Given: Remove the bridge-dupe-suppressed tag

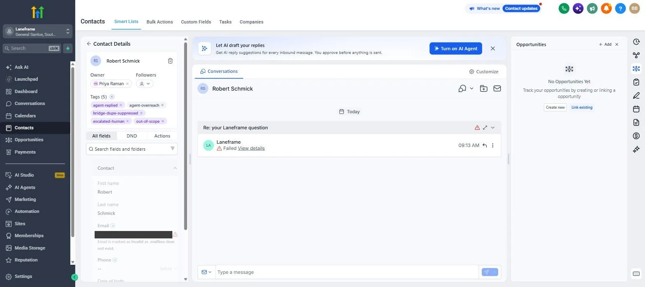Looking at the screenshot, I should [x=142, y=113].
